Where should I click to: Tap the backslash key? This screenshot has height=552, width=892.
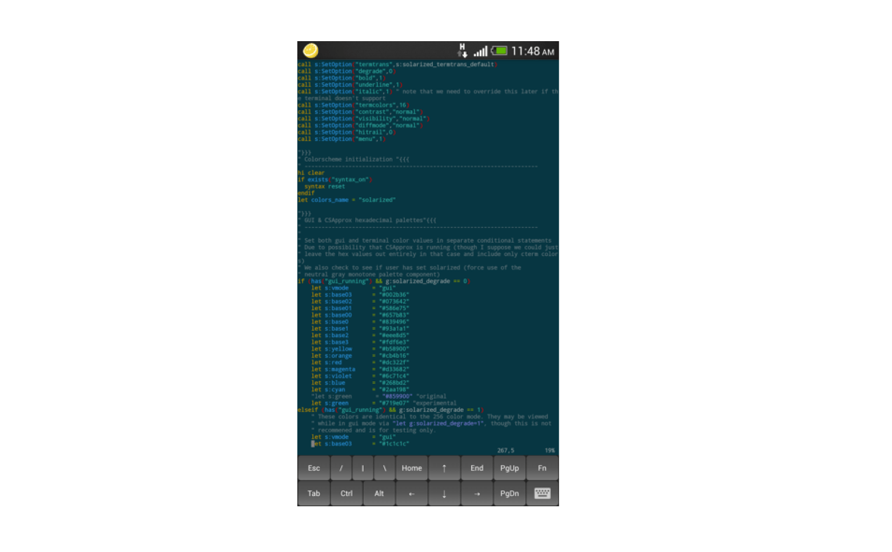(x=384, y=468)
